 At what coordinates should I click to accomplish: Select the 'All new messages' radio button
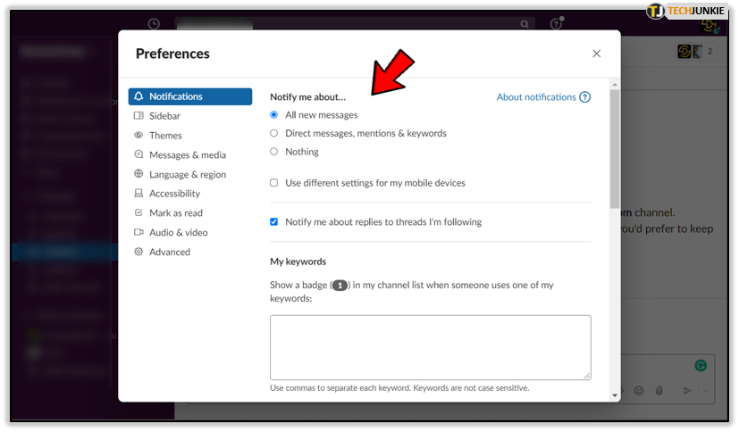274,115
